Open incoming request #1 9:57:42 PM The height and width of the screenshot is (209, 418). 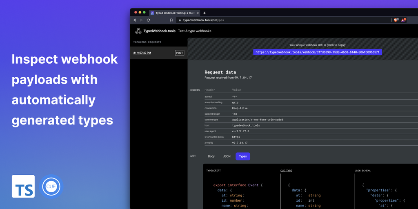142,53
